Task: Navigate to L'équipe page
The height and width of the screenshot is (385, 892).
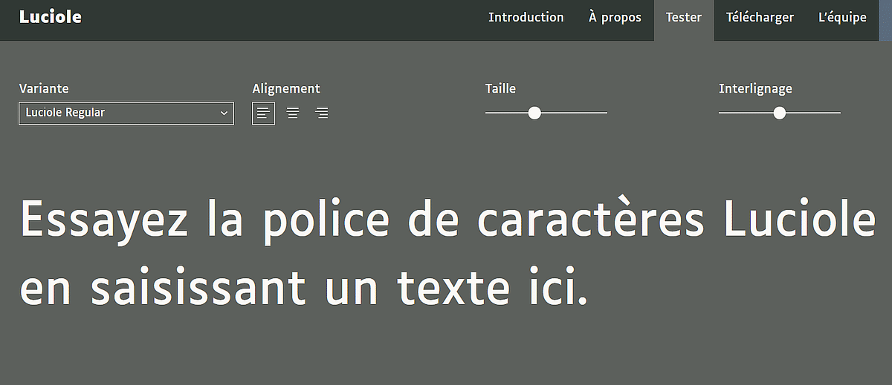Action: point(842,17)
